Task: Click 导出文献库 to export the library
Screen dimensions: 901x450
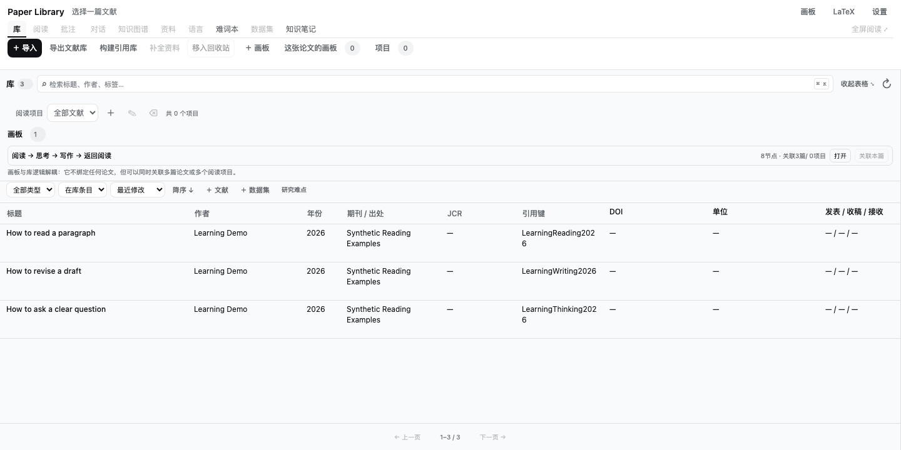Action: 68,48
